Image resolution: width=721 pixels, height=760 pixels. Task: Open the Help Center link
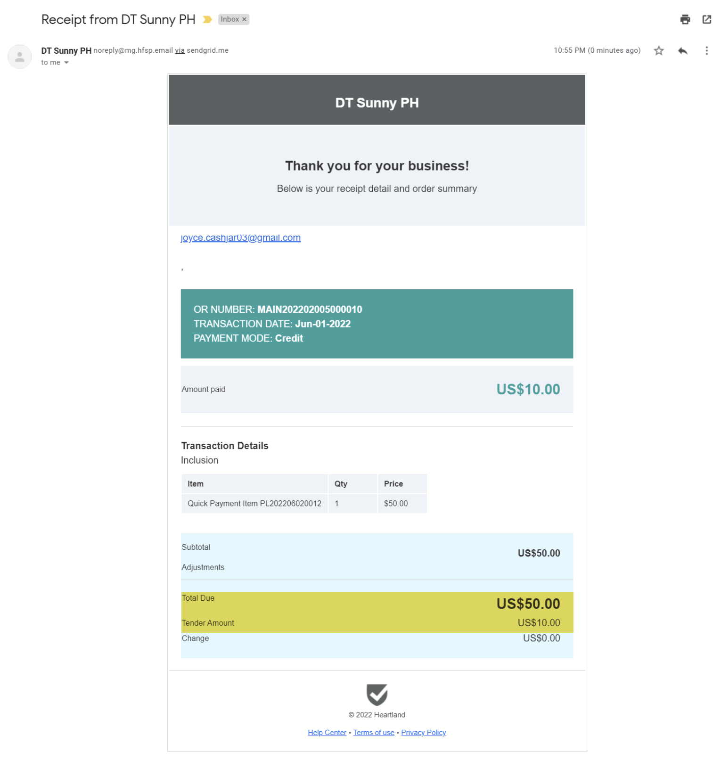tap(327, 733)
